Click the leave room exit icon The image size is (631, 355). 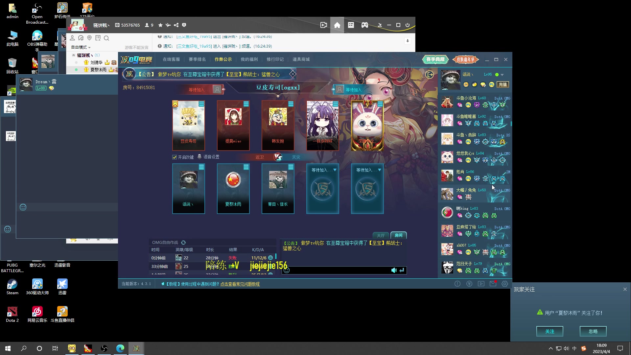click(x=430, y=75)
